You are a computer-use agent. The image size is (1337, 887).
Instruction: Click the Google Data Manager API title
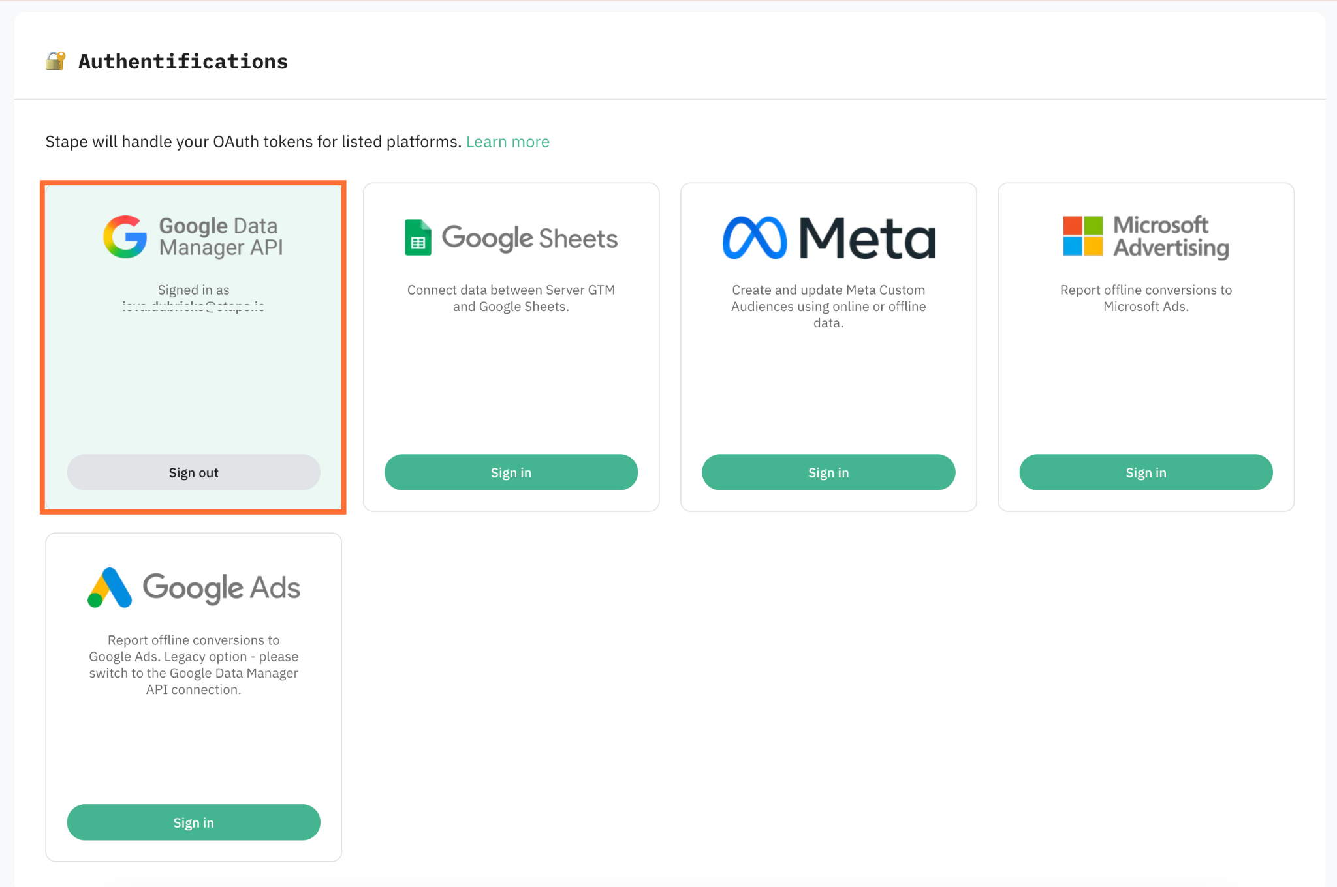[x=221, y=236]
